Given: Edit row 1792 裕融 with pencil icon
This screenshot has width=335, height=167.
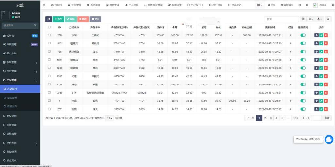Looking at the screenshot, I should coord(321,84).
